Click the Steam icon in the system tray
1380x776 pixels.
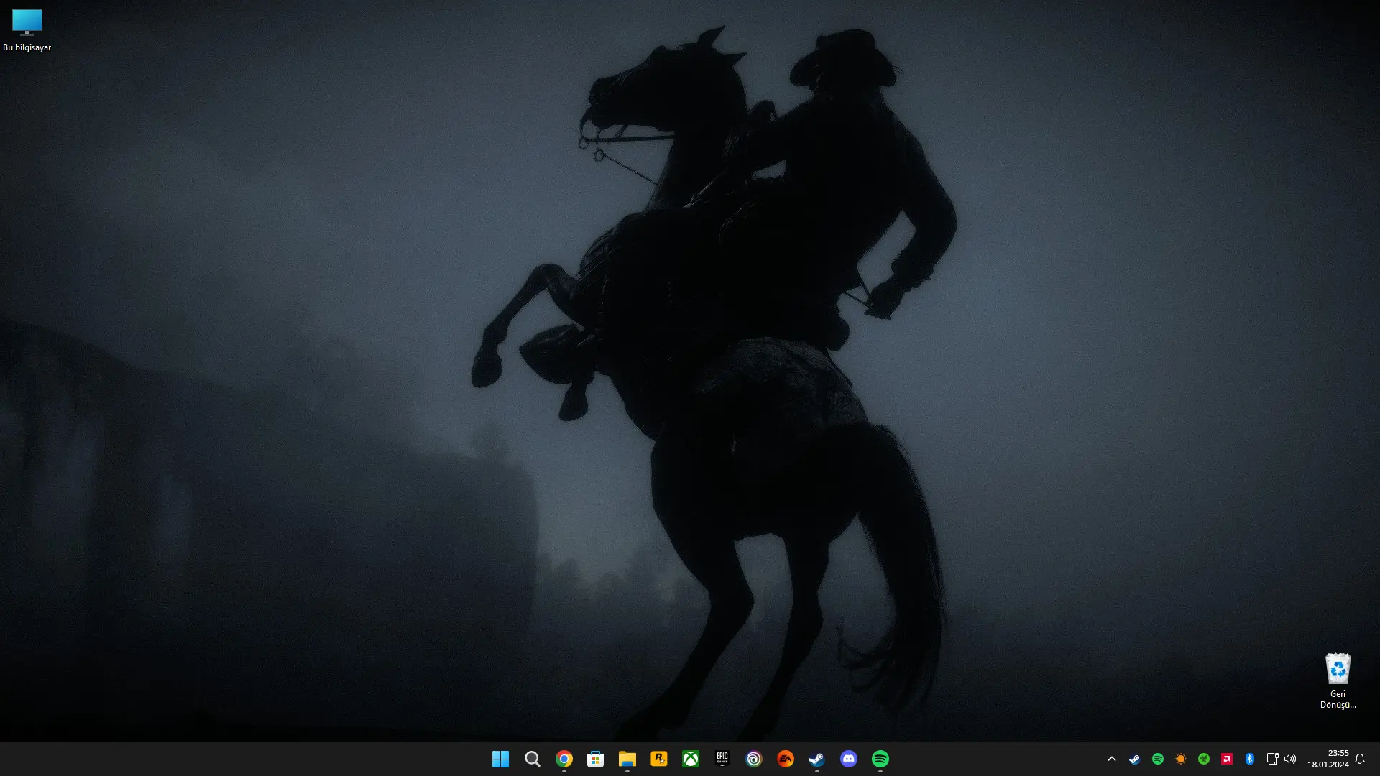pyautogui.click(x=1135, y=759)
